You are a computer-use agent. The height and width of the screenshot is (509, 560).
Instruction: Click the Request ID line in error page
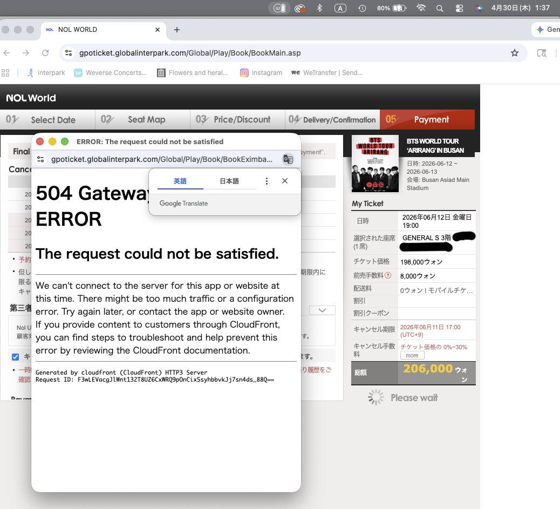[x=155, y=379]
